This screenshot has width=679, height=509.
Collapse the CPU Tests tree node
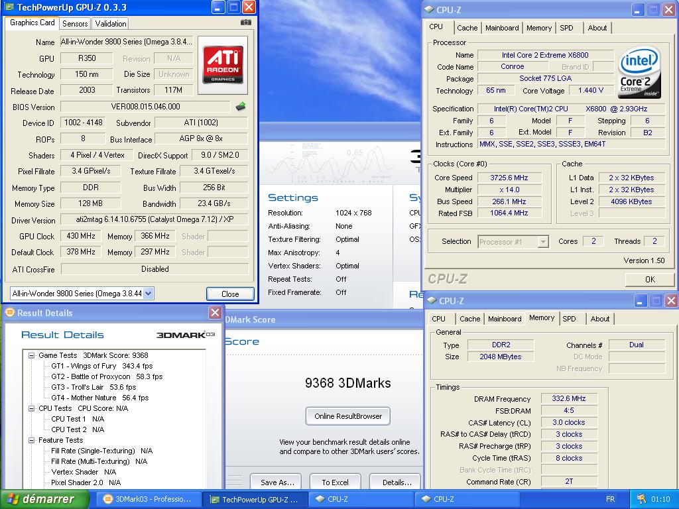[x=32, y=408]
